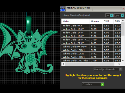
Task: Click the 5.47 grams value
Action: [x=94, y=26]
